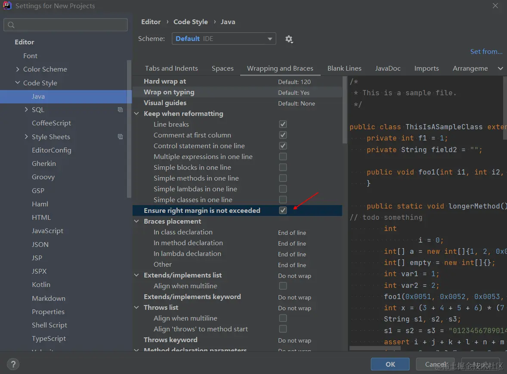Enable Simple blocks in one line
Screen dimensions: 507x374
point(283,168)
